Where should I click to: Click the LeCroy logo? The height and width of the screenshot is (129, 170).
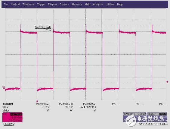(9, 124)
